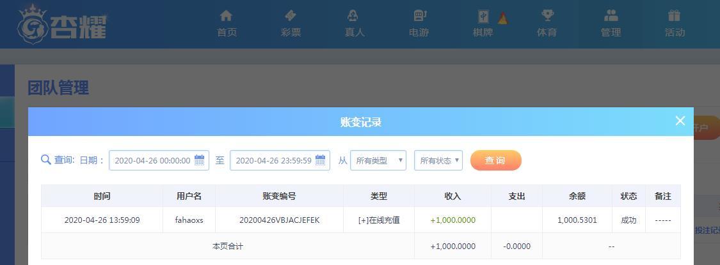720x265 pixels.
Task: Click the 时间 column header
Action: pyautogui.click(x=102, y=196)
